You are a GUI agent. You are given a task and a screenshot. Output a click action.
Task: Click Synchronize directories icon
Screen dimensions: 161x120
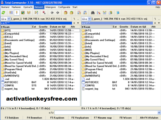tap(105, 13)
